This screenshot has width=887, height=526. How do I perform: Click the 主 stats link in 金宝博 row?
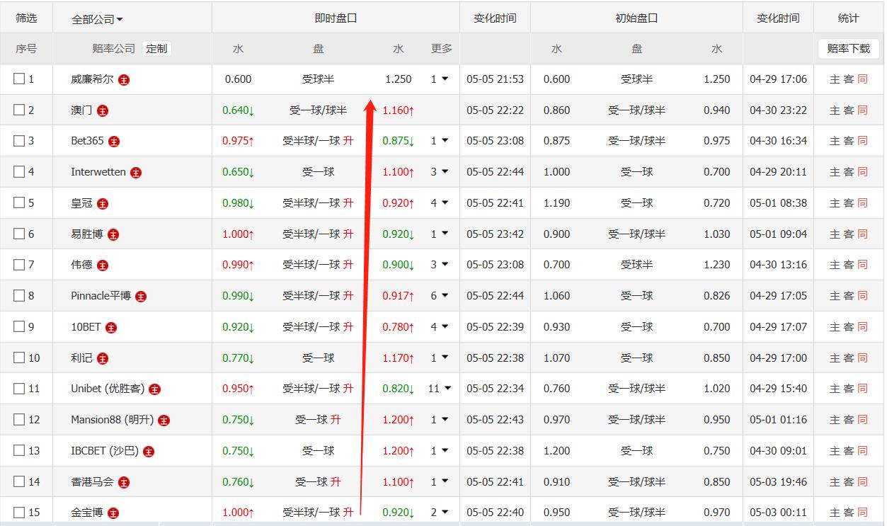(x=835, y=513)
